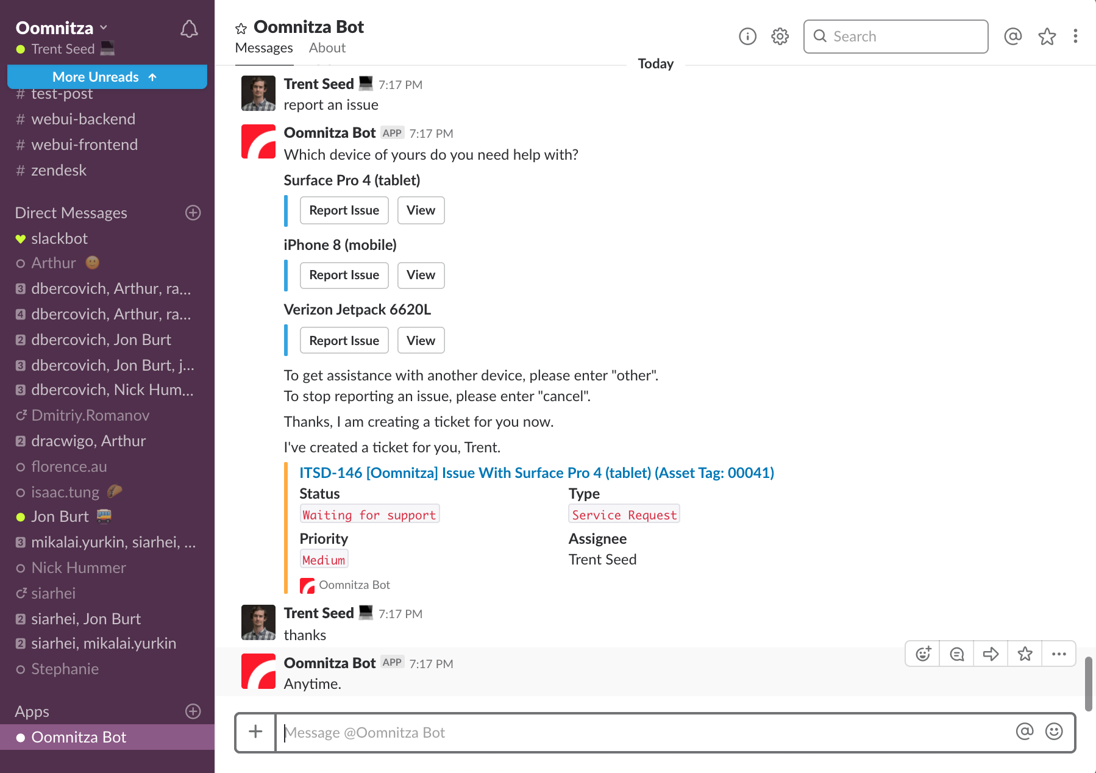The width and height of the screenshot is (1096, 773).
Task: Open notifications bell in sidebar
Action: point(189,29)
